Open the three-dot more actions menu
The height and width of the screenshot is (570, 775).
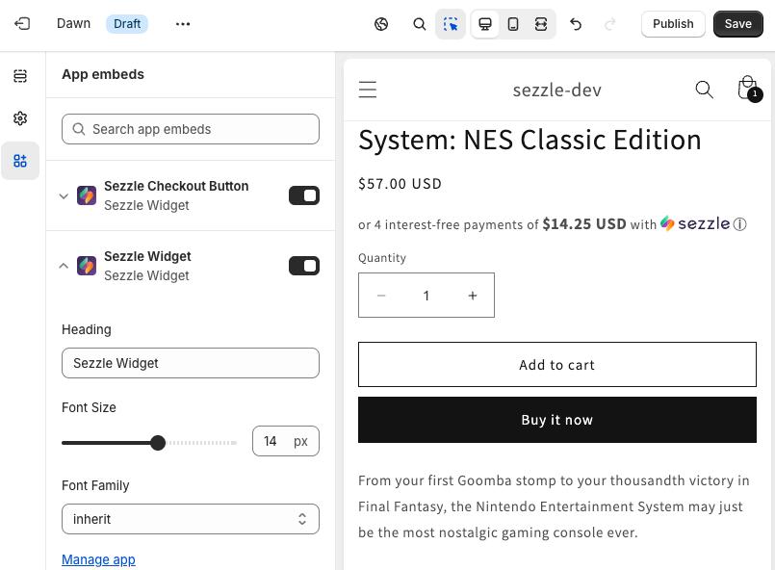[x=183, y=24]
